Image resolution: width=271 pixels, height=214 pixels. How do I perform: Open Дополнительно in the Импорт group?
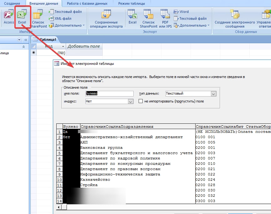(x=67, y=25)
